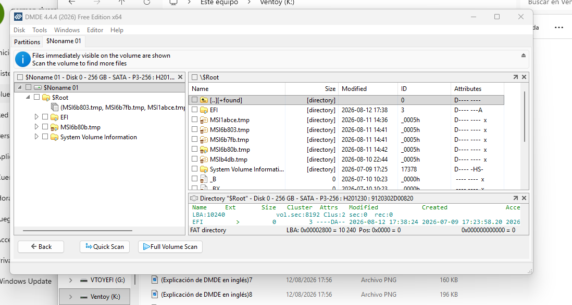Viewport: 572px width, 305px height.
Task: Toggle checkbox in \$Root panel header
Action: (194, 77)
